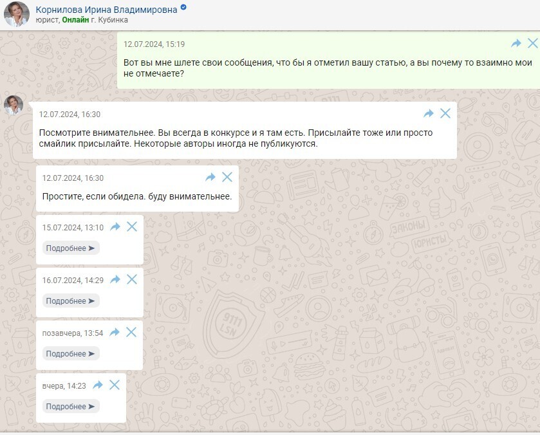Image resolution: width=540 pixels, height=435 pixels.
Task: Click the header profile avatar photo
Action: [17, 14]
